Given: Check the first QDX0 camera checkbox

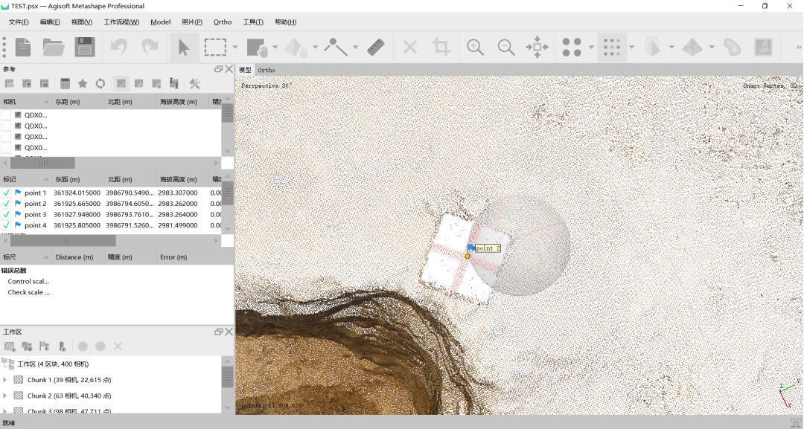Looking at the screenshot, I should click(x=6, y=115).
